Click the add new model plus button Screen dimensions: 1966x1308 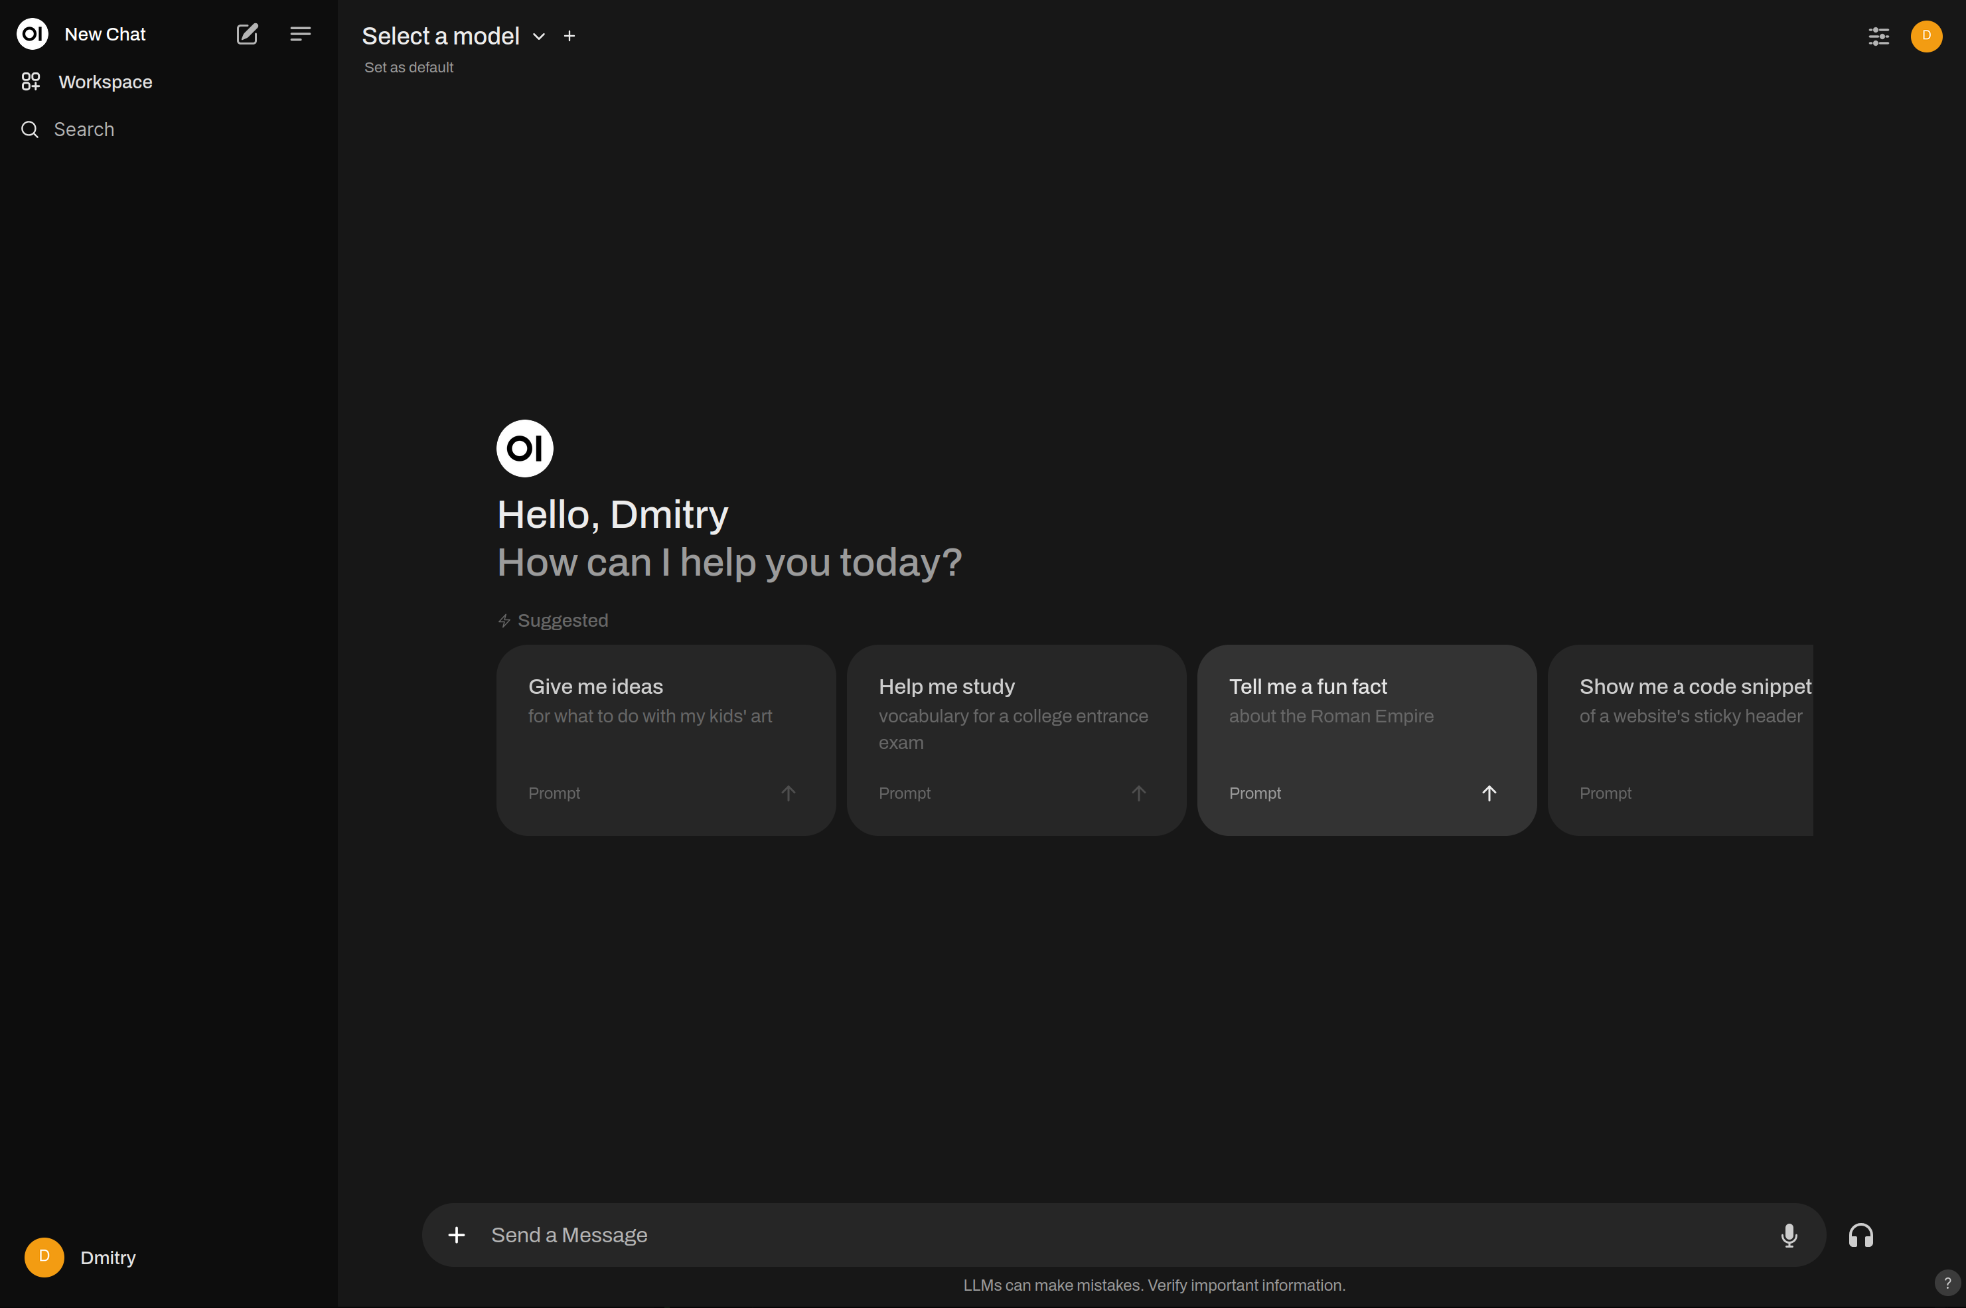[569, 35]
